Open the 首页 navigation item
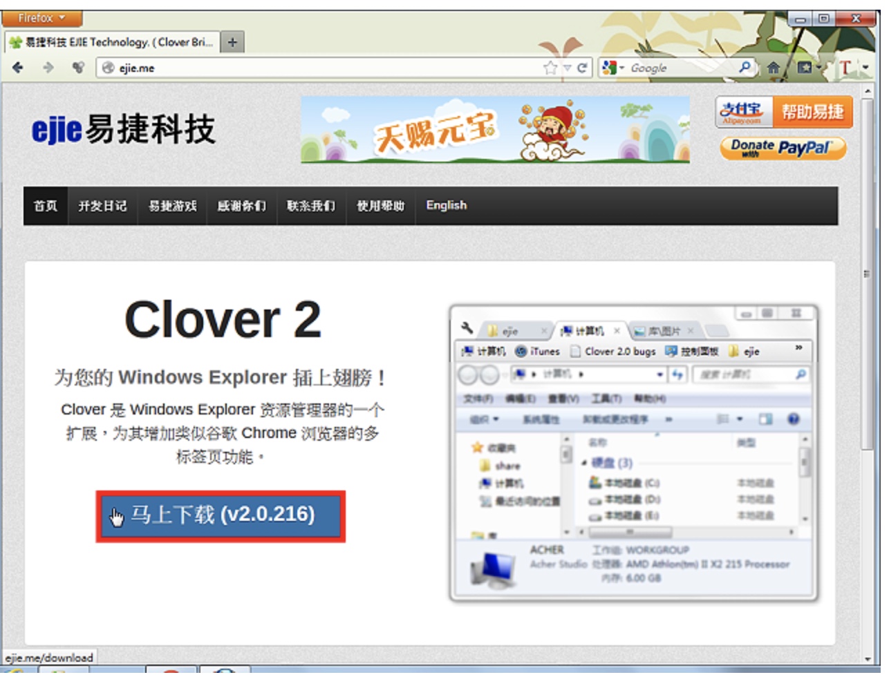 46,206
